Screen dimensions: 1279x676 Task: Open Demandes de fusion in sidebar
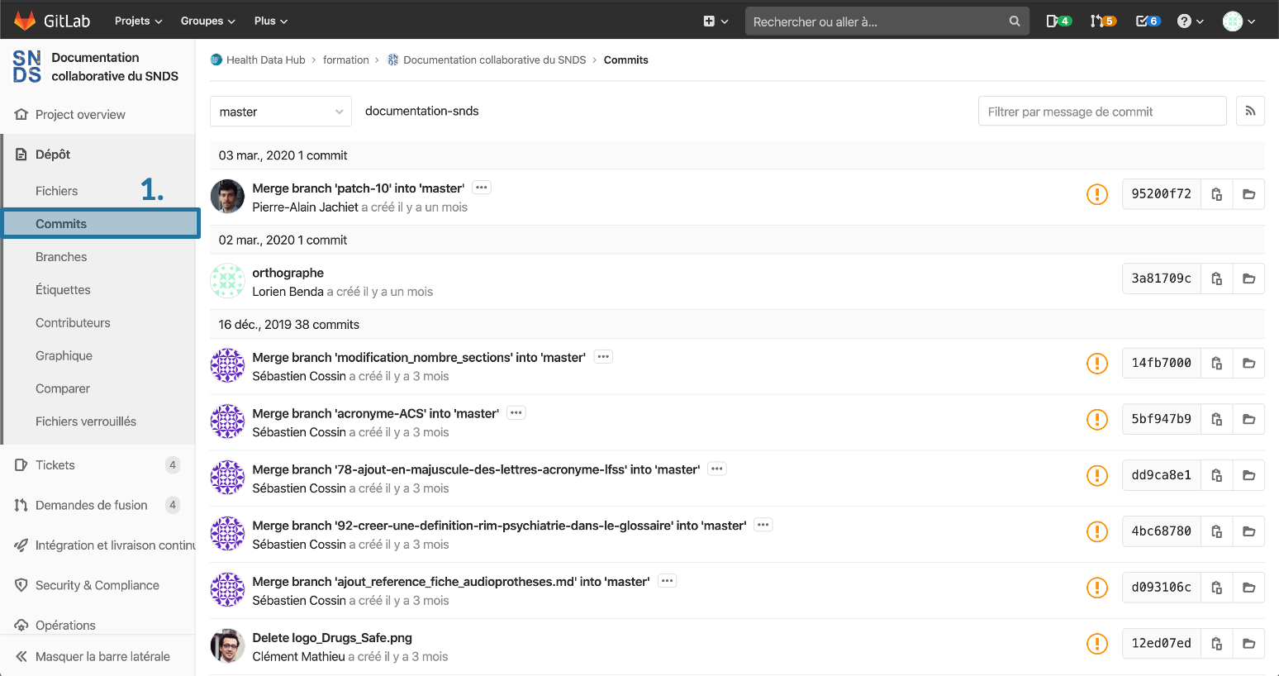coord(91,505)
